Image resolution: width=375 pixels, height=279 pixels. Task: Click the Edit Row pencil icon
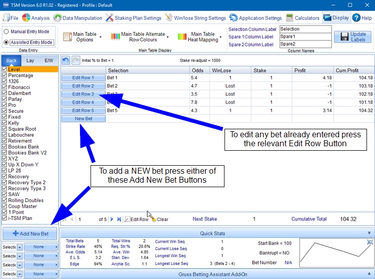tap(127, 219)
